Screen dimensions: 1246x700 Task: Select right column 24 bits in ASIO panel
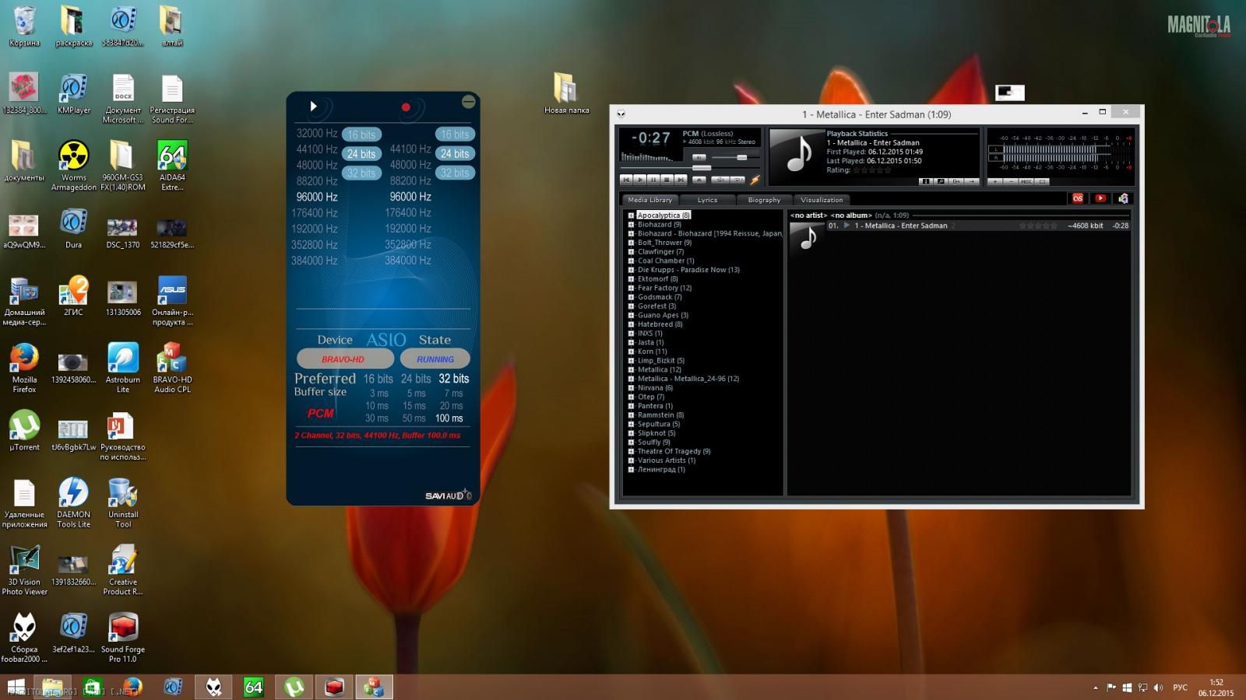pos(455,153)
